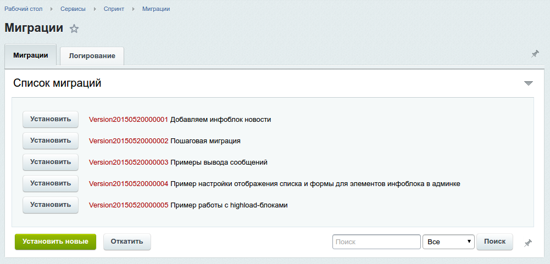Add Миграции page to favorites star
This screenshot has width=550, height=264.
tap(74, 29)
